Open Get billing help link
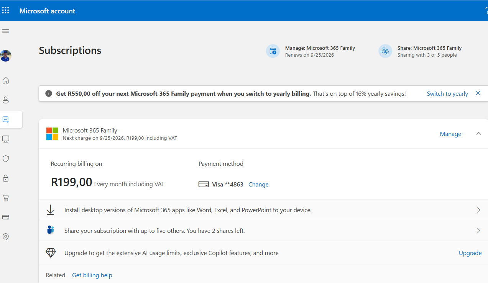Image resolution: width=488 pixels, height=283 pixels. tap(92, 275)
